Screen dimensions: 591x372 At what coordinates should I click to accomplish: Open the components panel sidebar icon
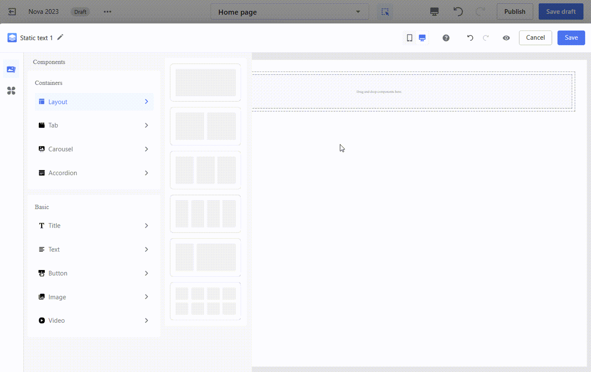11,69
